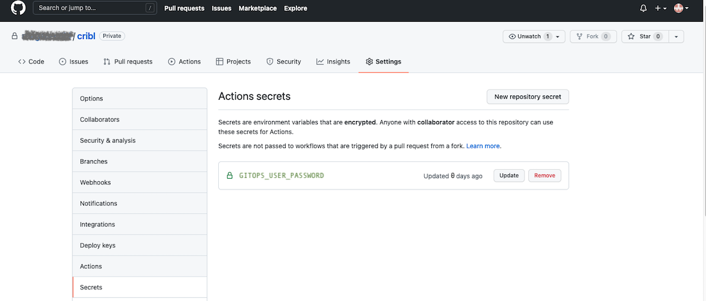Focus the Search or jump to field
This screenshot has height=301, width=706.
[95, 8]
